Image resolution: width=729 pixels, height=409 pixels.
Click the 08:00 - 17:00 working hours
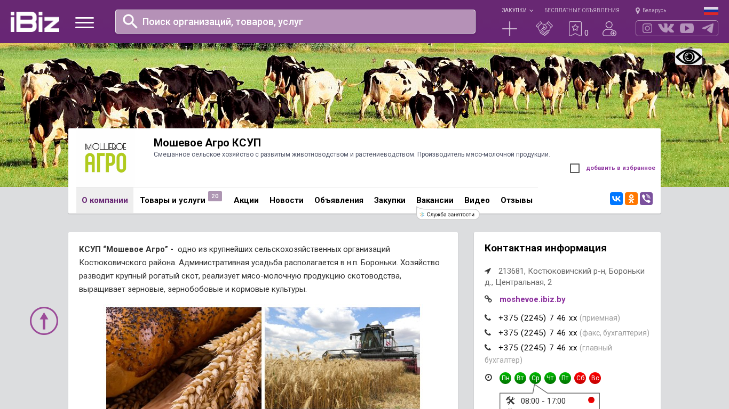543,401
